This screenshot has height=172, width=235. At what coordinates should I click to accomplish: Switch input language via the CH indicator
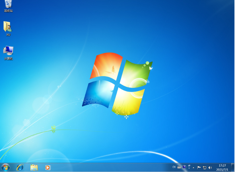tap(174, 167)
